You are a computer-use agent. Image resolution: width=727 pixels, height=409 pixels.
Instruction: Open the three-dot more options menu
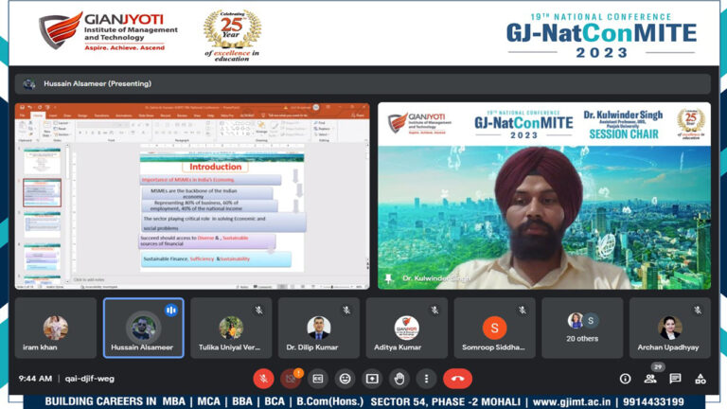[426, 379]
